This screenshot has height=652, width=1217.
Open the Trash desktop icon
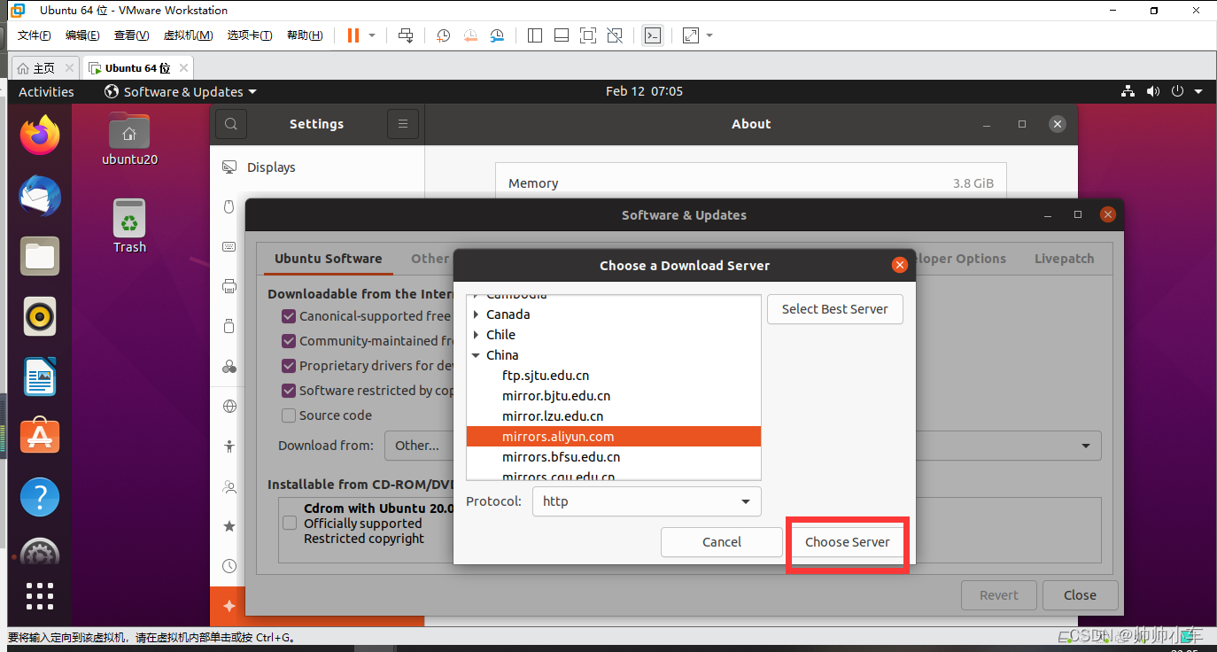click(x=129, y=226)
